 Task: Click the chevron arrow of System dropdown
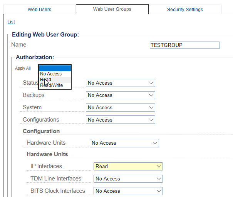[151, 107]
